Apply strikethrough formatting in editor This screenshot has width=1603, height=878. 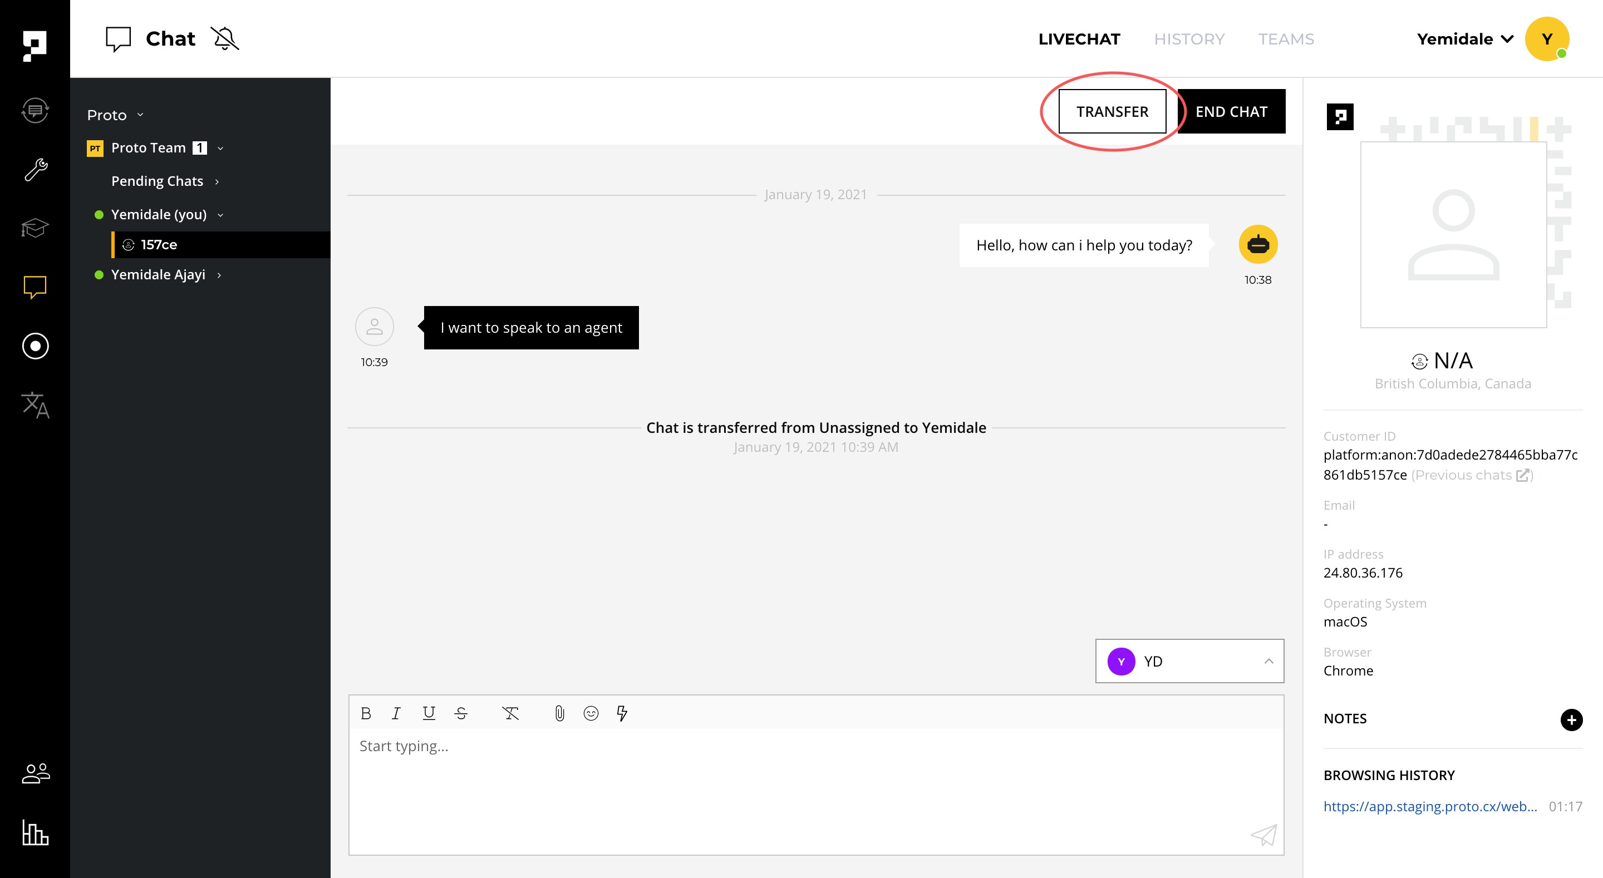(461, 713)
